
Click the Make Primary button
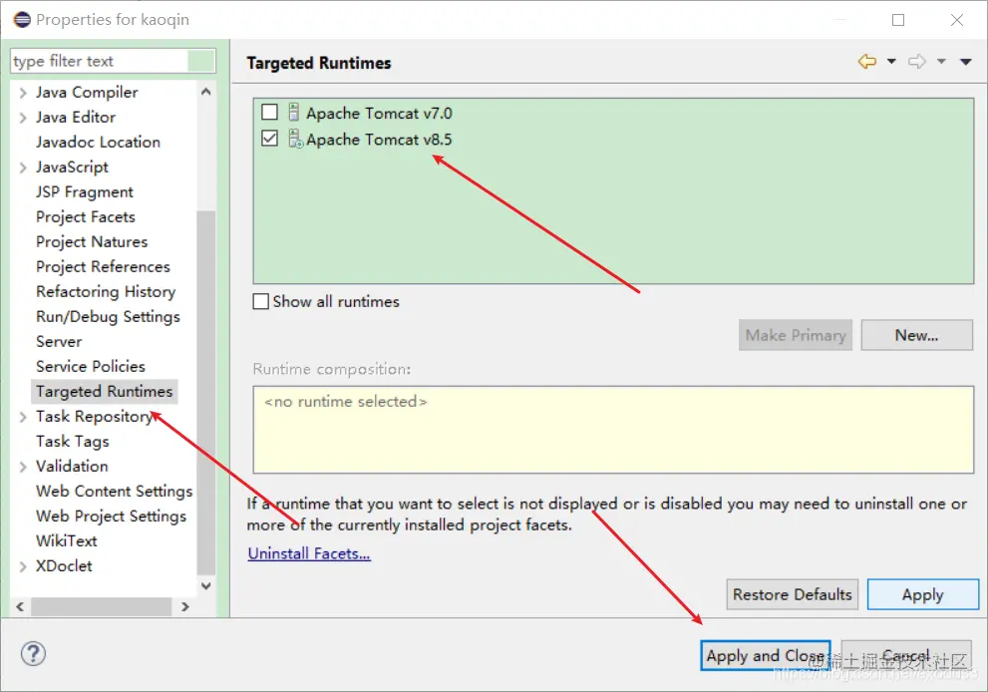pos(796,335)
